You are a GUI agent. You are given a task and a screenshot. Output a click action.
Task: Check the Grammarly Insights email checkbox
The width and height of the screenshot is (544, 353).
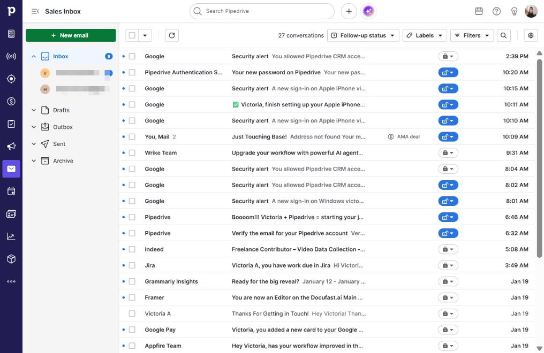(132, 282)
